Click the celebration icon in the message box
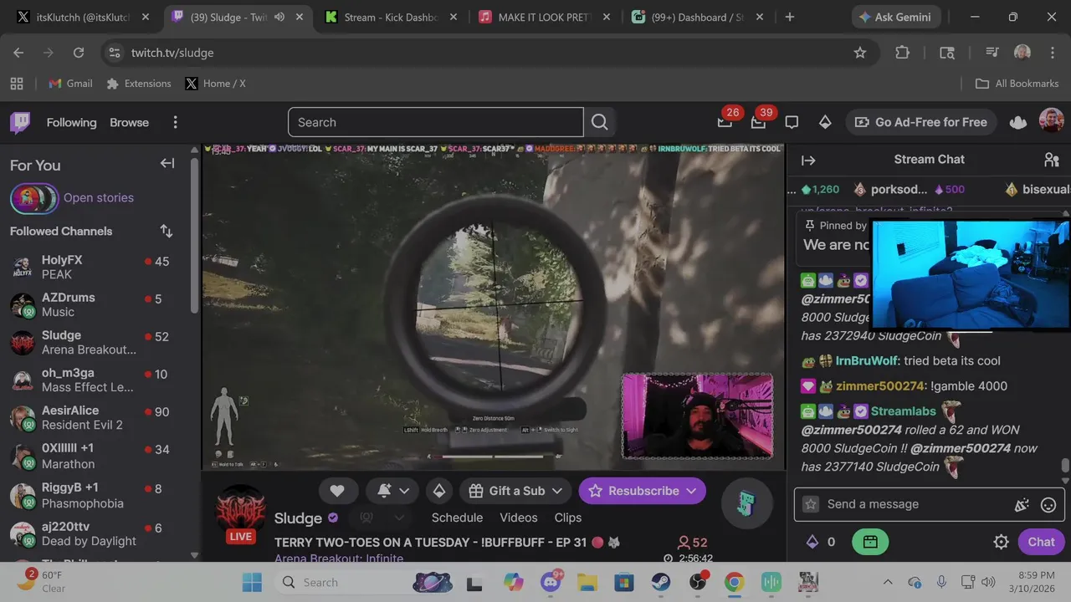 coord(1022,504)
